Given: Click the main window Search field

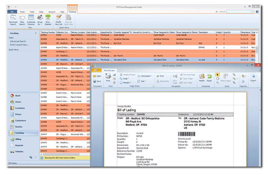Looking at the screenshot, I should tap(239, 12).
